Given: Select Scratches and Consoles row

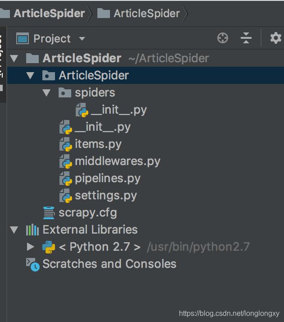Looking at the screenshot, I should click(x=146, y=264).
